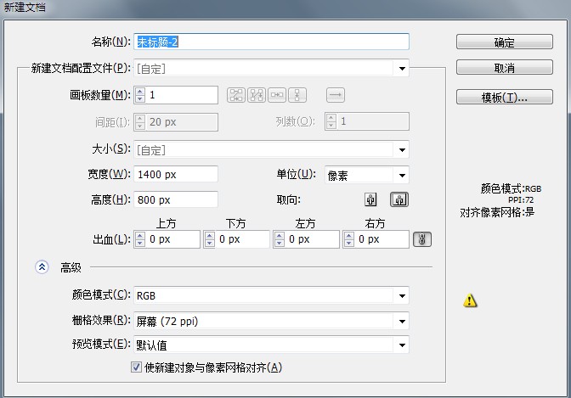This screenshot has height=398, width=571.
Task: Open the 栅格效果 raster effects dropdown
Action: [401, 321]
